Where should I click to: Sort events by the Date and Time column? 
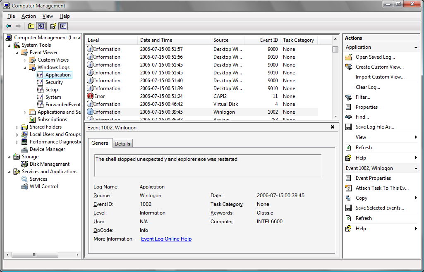pyautogui.click(x=174, y=40)
